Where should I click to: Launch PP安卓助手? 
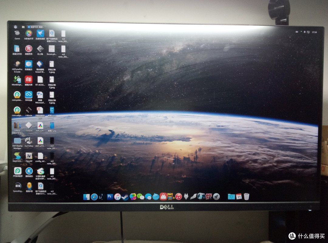pos(18,172)
